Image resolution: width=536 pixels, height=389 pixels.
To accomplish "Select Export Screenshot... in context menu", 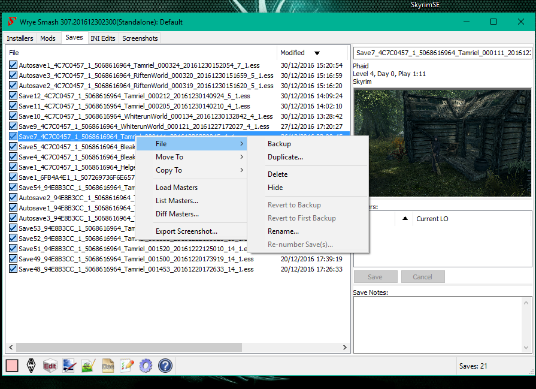I will 186,231.
